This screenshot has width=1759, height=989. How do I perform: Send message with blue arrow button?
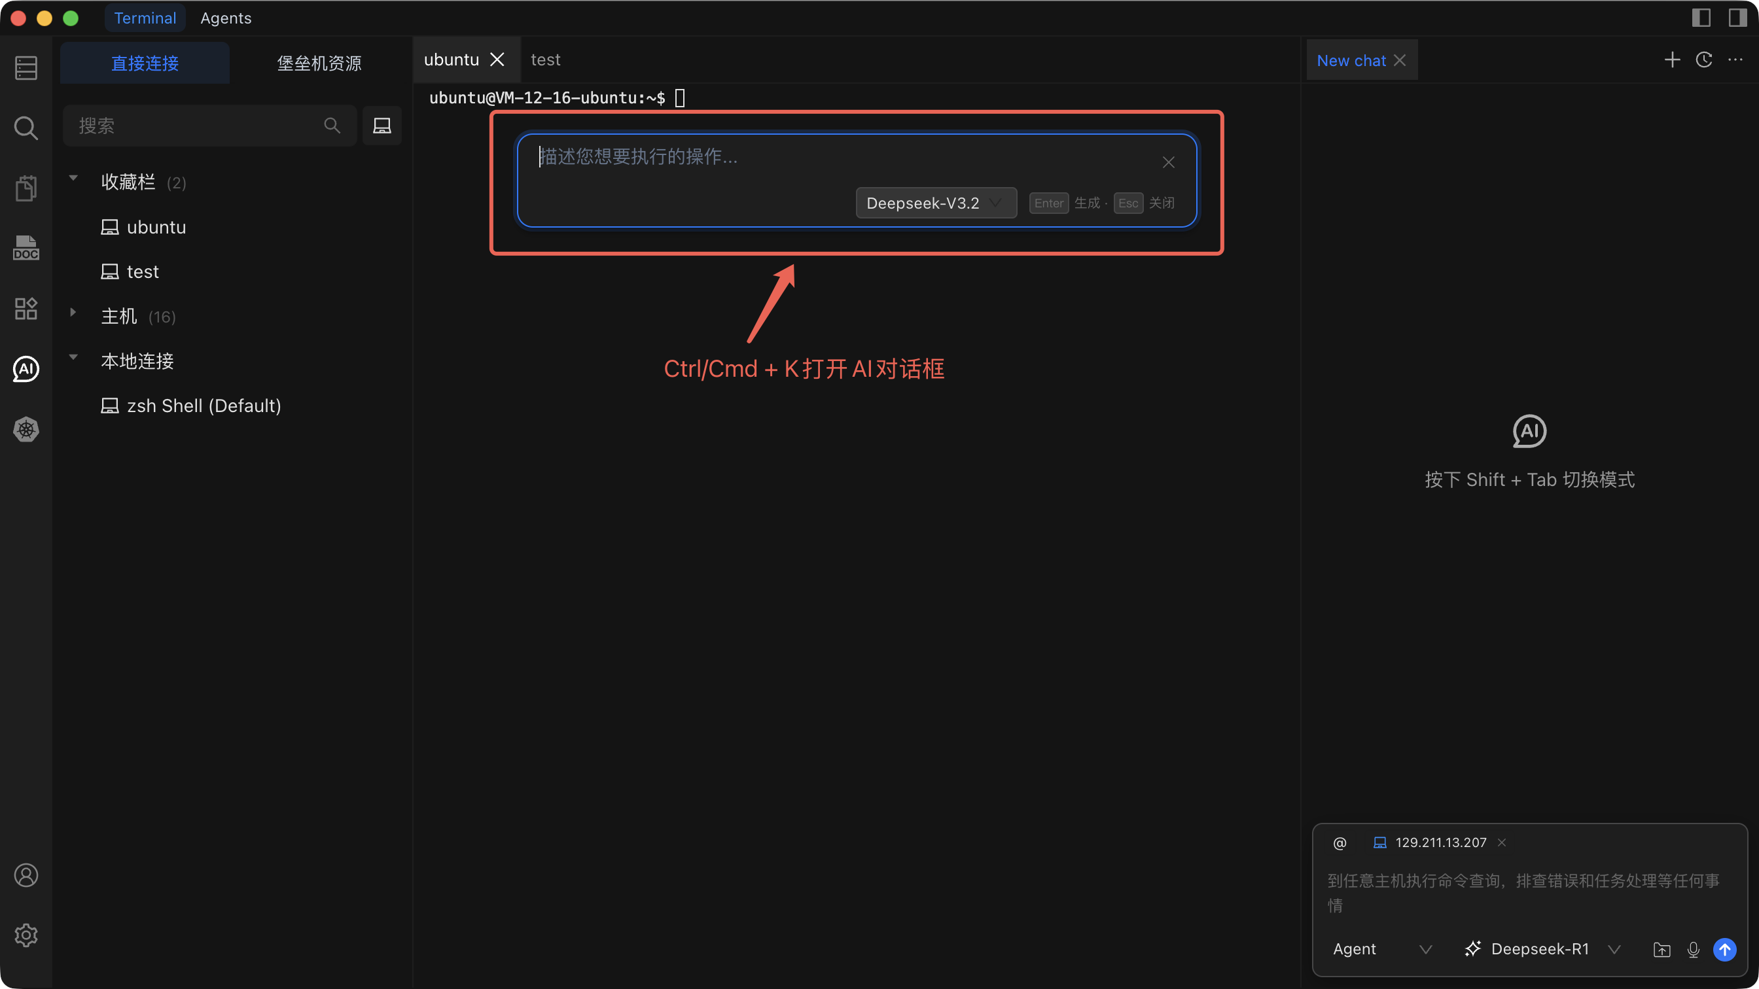pyautogui.click(x=1725, y=949)
